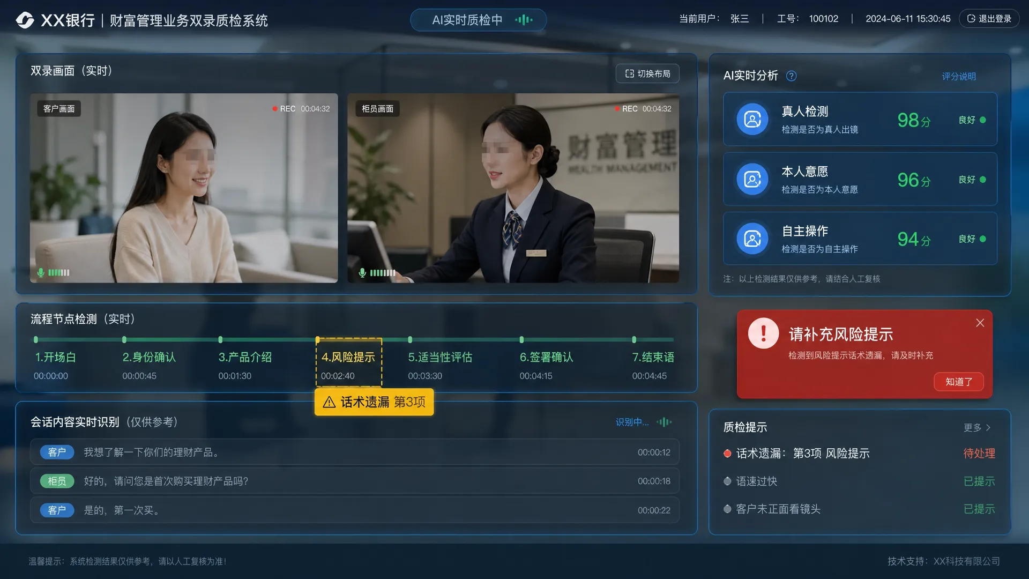Click the XX银行 logo icon

click(x=25, y=20)
